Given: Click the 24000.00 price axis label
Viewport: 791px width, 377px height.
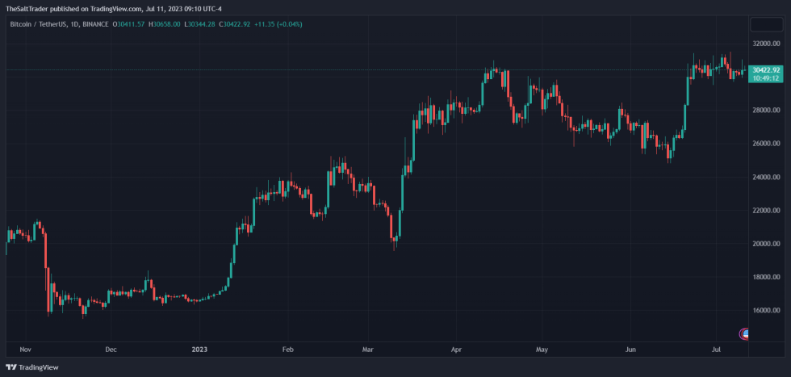Looking at the screenshot, I should (x=764, y=177).
